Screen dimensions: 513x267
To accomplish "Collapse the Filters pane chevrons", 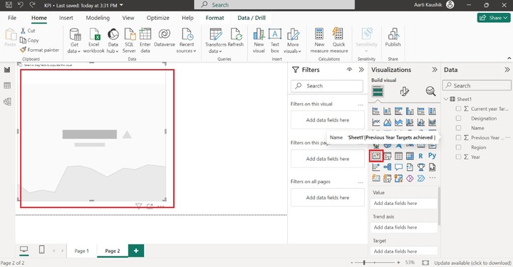I will click(361, 70).
